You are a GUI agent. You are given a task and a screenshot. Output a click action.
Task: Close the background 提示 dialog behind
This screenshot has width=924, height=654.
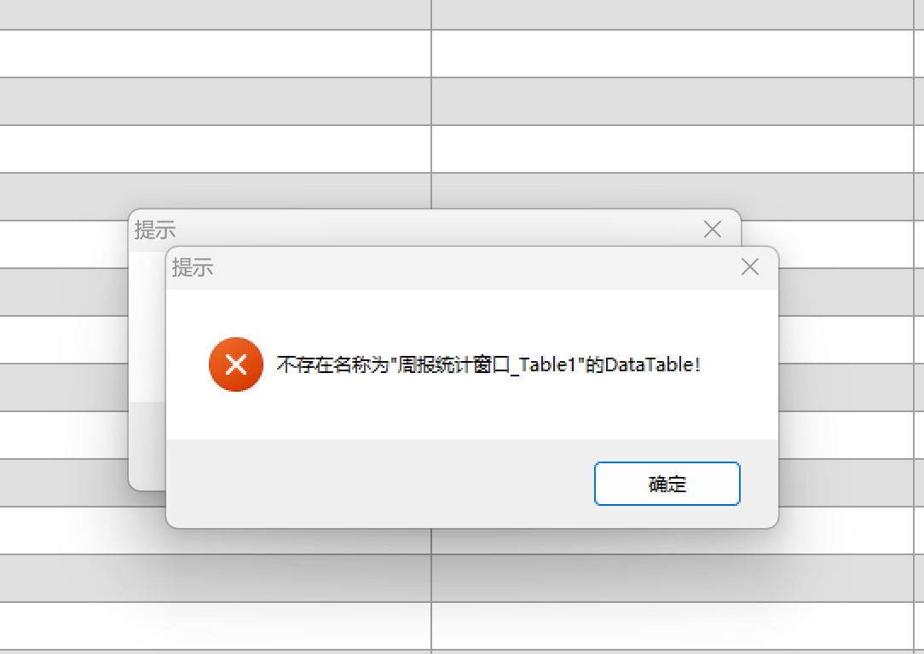713,229
